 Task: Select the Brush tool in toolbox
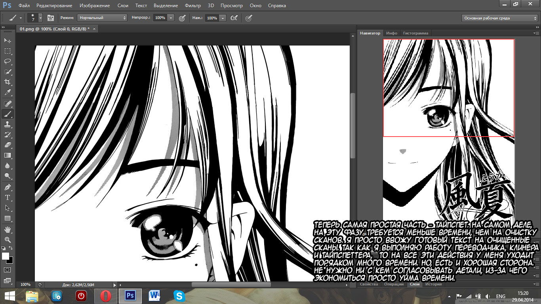coord(8,114)
